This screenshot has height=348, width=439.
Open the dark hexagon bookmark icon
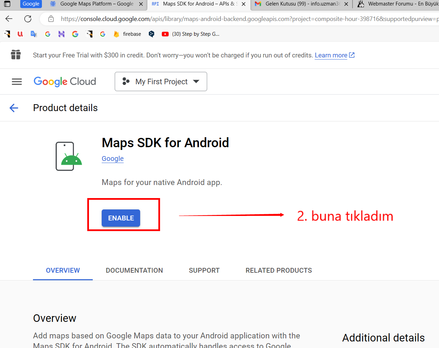click(151, 34)
